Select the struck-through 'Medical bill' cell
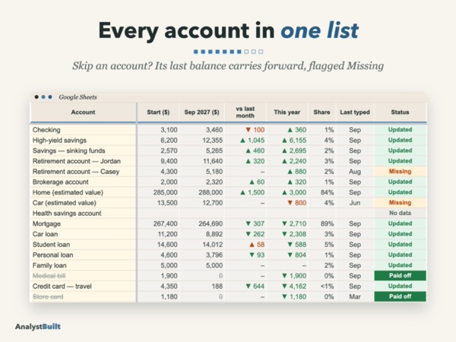The image size is (456, 342). 83,276
